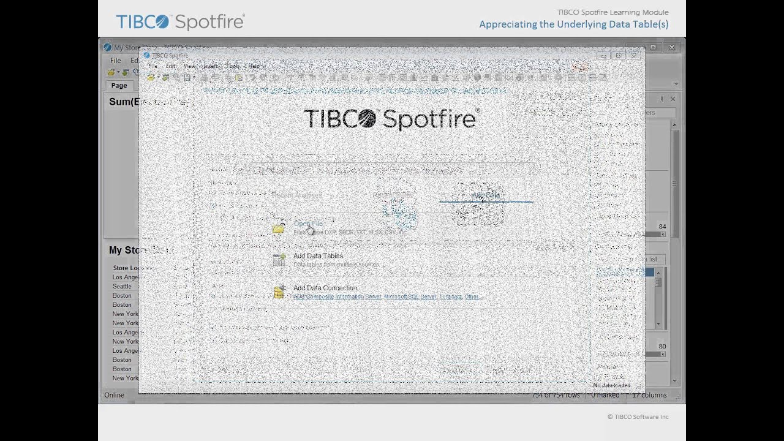Expand the dropdown arrow beside the open folder icon
The image size is (784, 441).
(x=157, y=78)
